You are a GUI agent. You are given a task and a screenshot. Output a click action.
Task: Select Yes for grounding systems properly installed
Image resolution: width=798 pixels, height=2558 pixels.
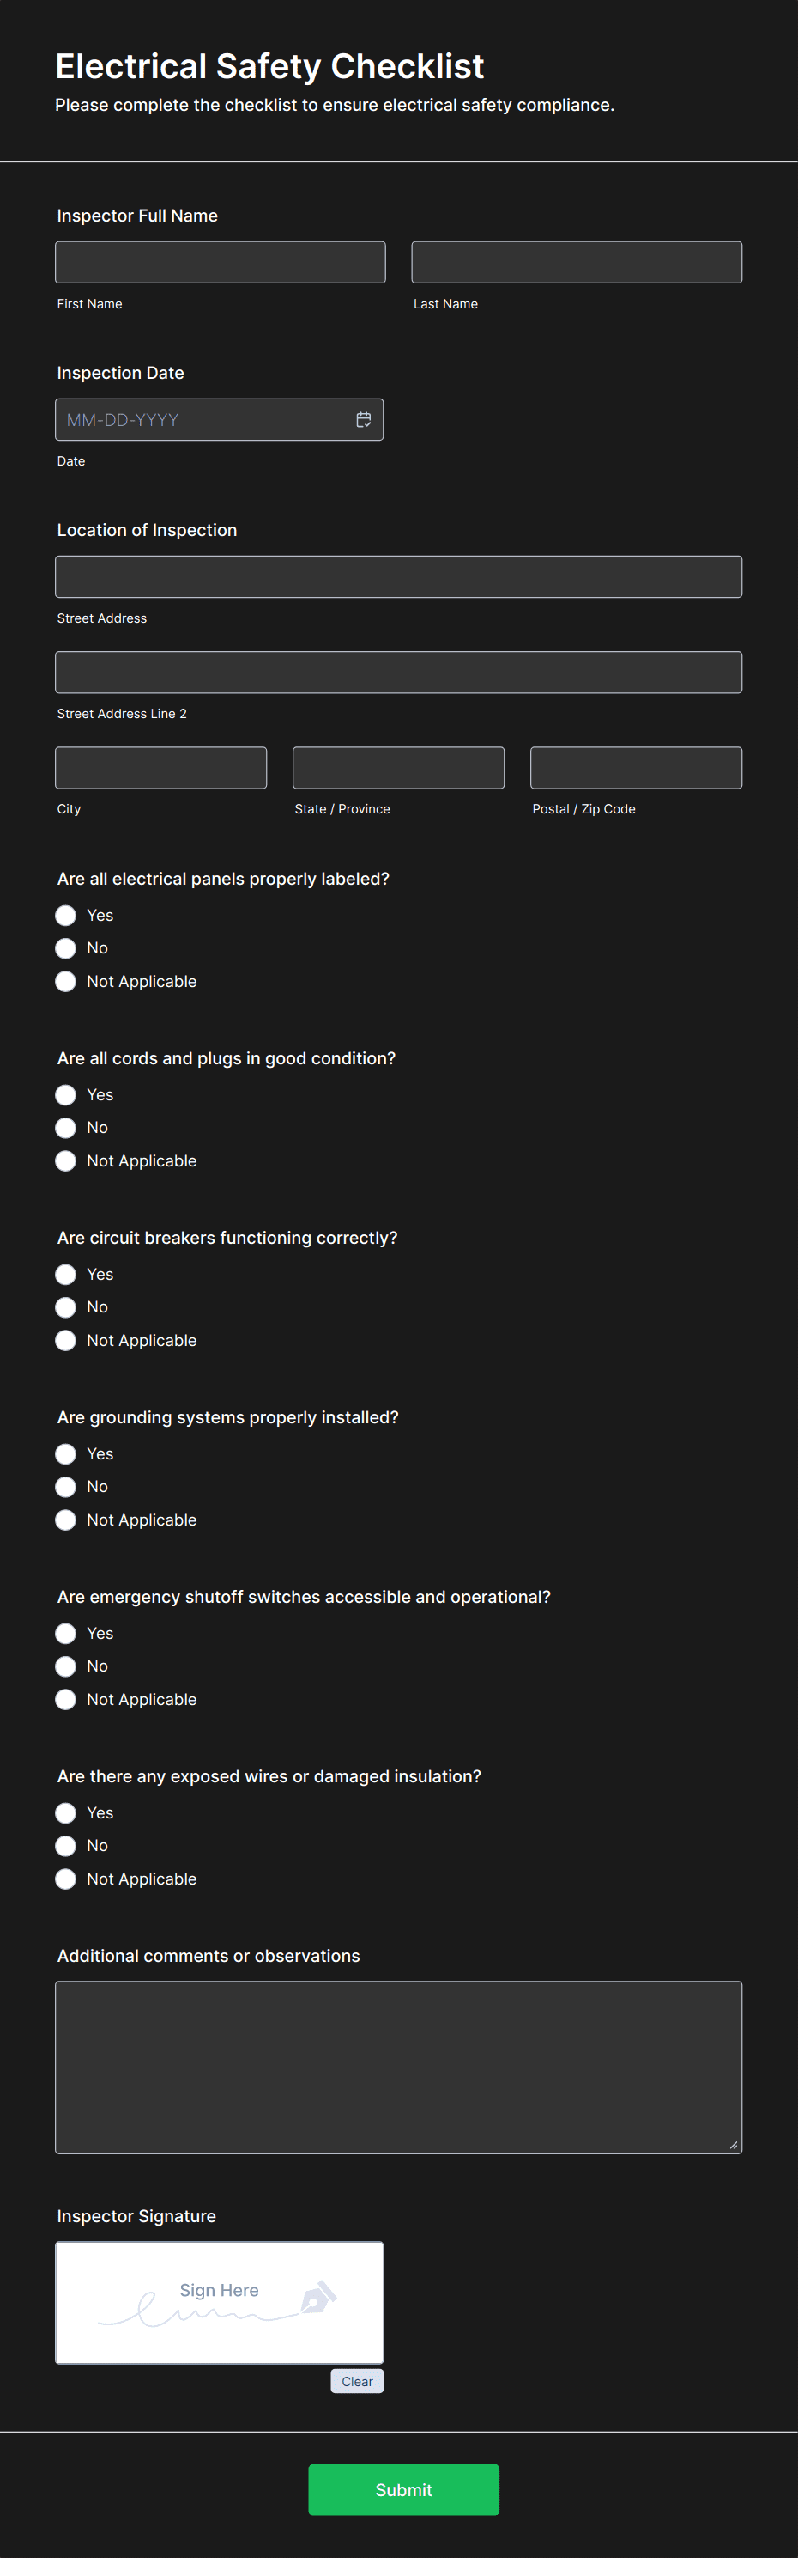65,1453
